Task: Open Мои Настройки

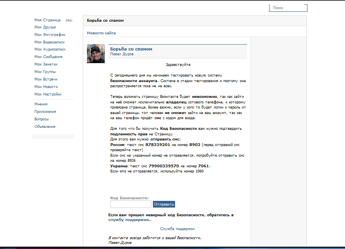Action: coord(48,94)
